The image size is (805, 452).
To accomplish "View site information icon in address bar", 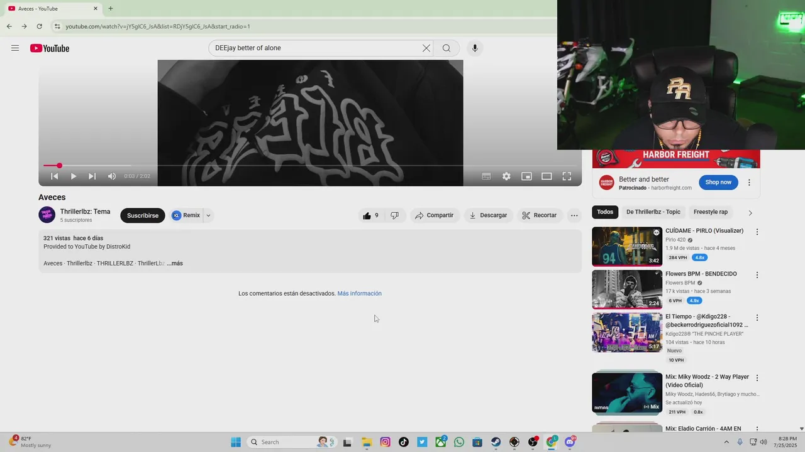I will click(57, 26).
